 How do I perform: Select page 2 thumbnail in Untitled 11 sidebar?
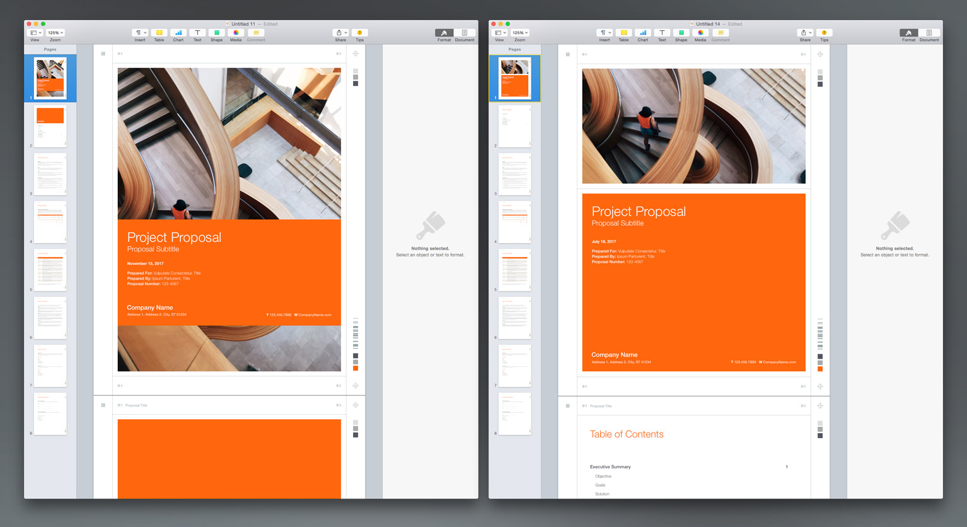(x=50, y=126)
